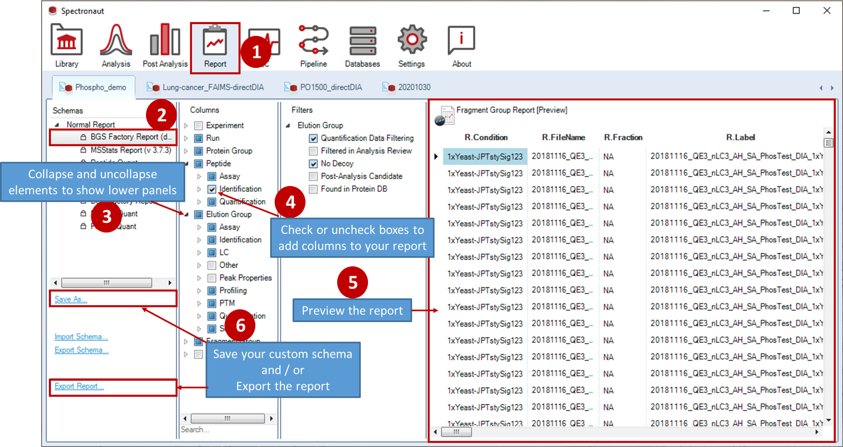Switch to the PO1500_directDIA tab
Viewport: 843px width, 447px height.
[323, 88]
